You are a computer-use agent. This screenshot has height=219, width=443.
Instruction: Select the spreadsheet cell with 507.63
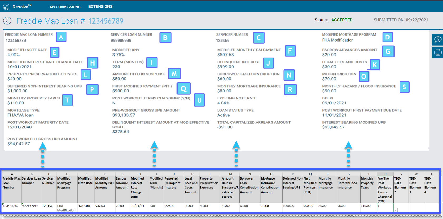pyautogui.click(x=105, y=208)
